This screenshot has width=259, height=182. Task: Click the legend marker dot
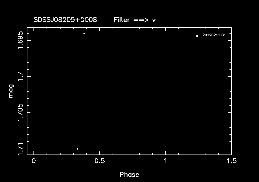point(197,36)
